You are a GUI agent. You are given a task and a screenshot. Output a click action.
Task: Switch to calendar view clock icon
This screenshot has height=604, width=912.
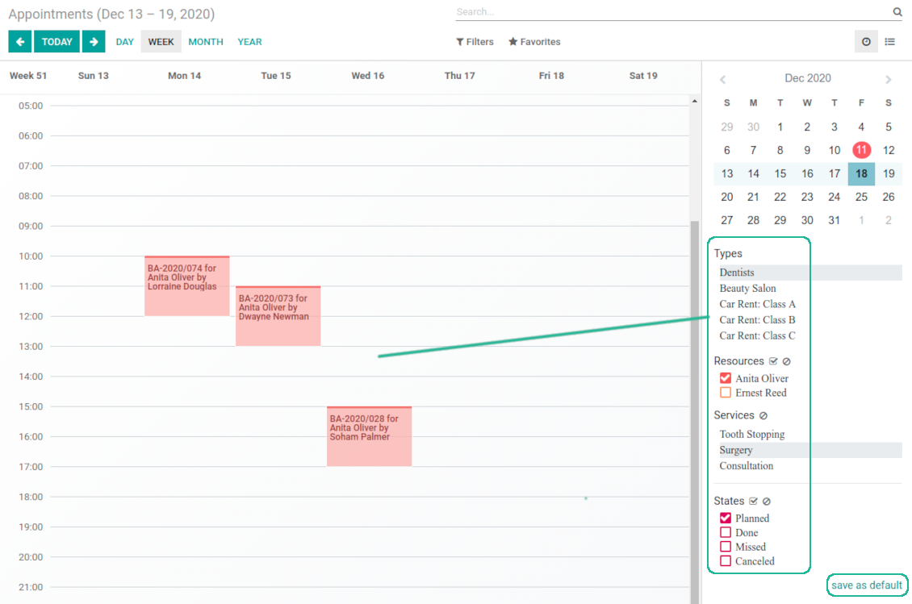[866, 42]
